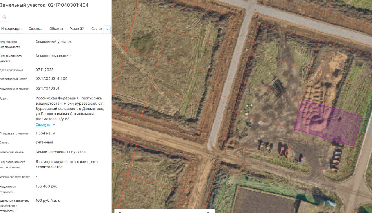This screenshot has height=213, width=372.
Task: Click the cadastral number 02:17:040301:404 value
Action: point(51,79)
